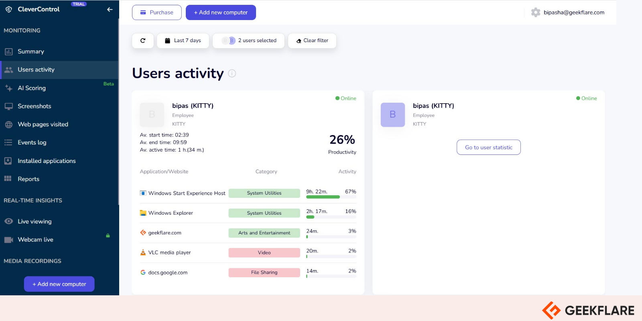
Task: Click Windows Explorer activity progress bar
Action: coord(331,217)
